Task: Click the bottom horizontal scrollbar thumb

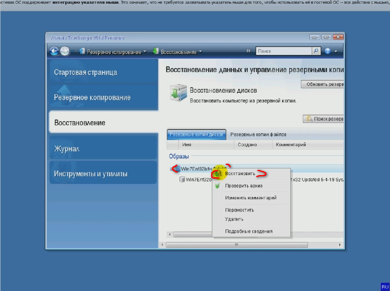Action: pyautogui.click(x=236, y=245)
